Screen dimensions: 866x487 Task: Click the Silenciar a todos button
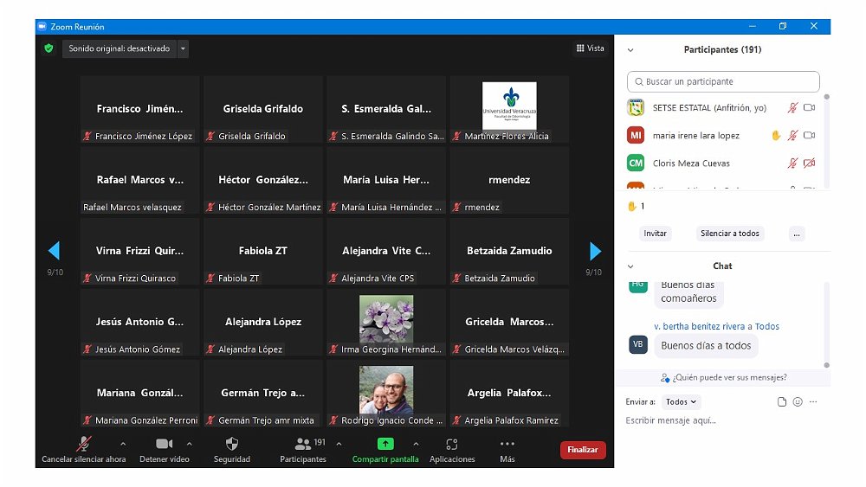(x=729, y=234)
